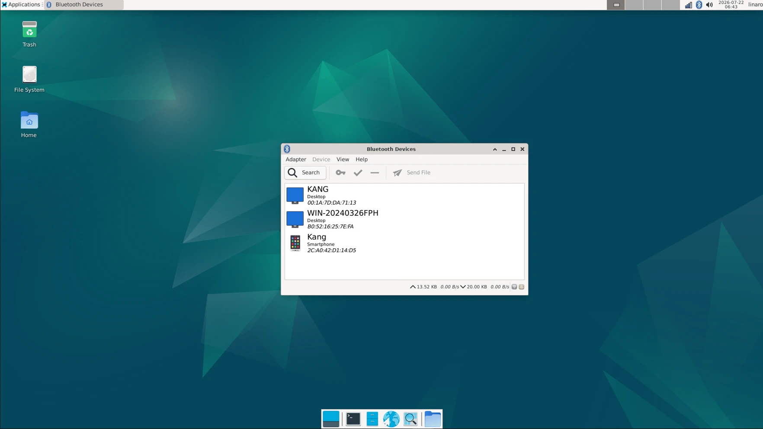Click the Bluetooth tray icon in top panel
This screenshot has height=429, width=763.
pos(699,5)
